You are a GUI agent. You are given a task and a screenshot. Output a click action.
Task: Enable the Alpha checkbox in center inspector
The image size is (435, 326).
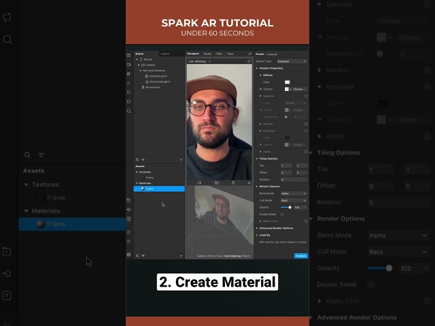coord(306,151)
